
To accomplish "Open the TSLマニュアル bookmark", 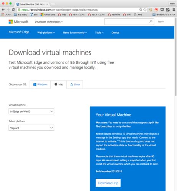I will coord(97,15).
